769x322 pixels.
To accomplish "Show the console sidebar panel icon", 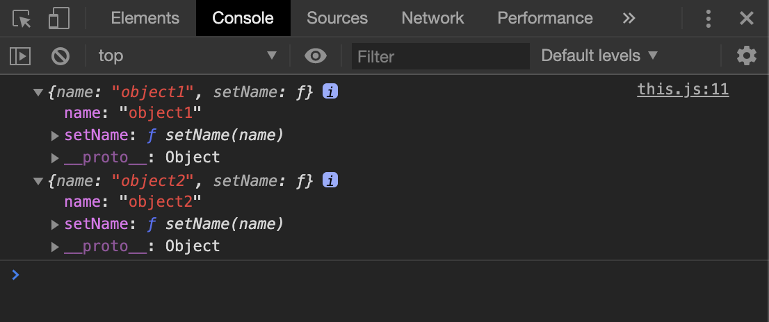I will click(x=20, y=56).
